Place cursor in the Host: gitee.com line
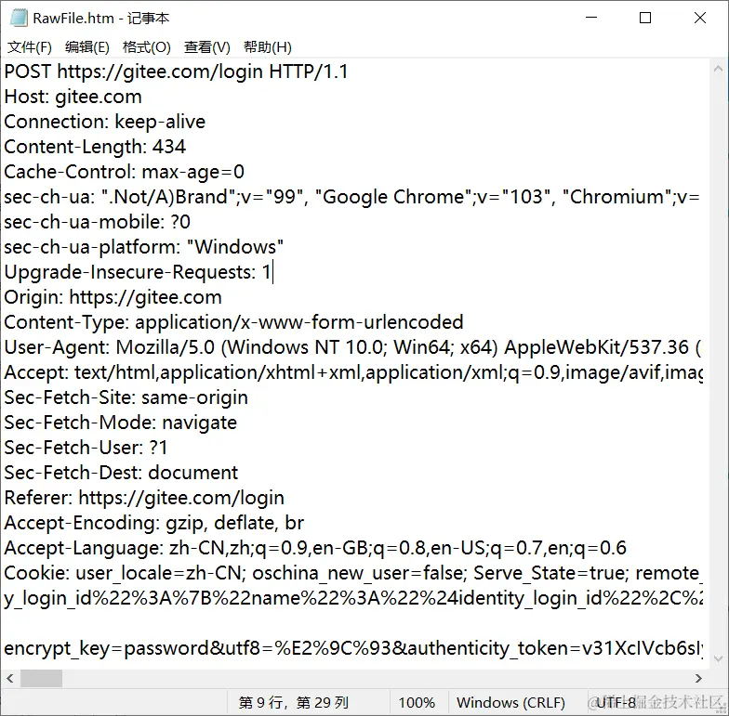This screenshot has width=729, height=716. click(73, 97)
